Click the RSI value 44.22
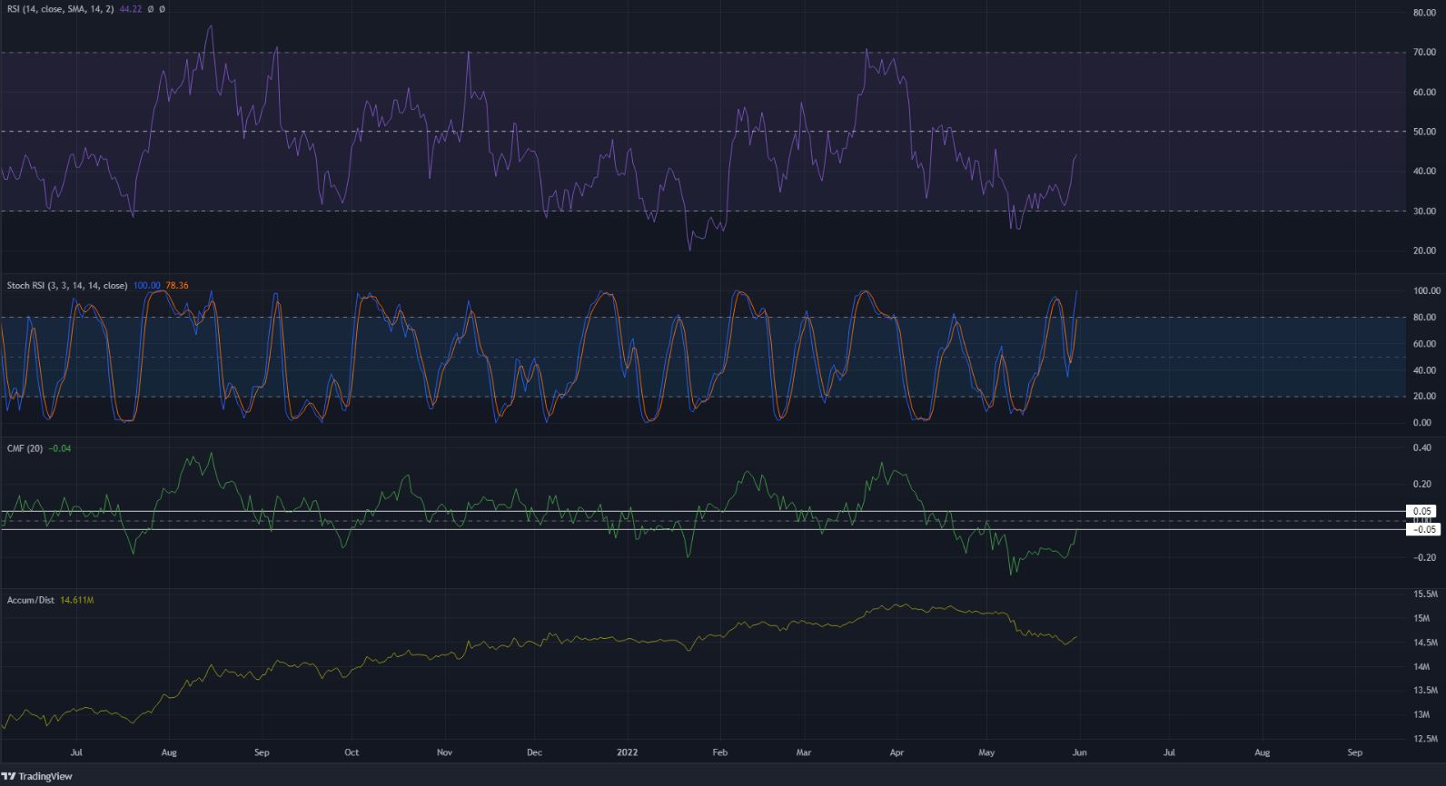 tap(132, 8)
